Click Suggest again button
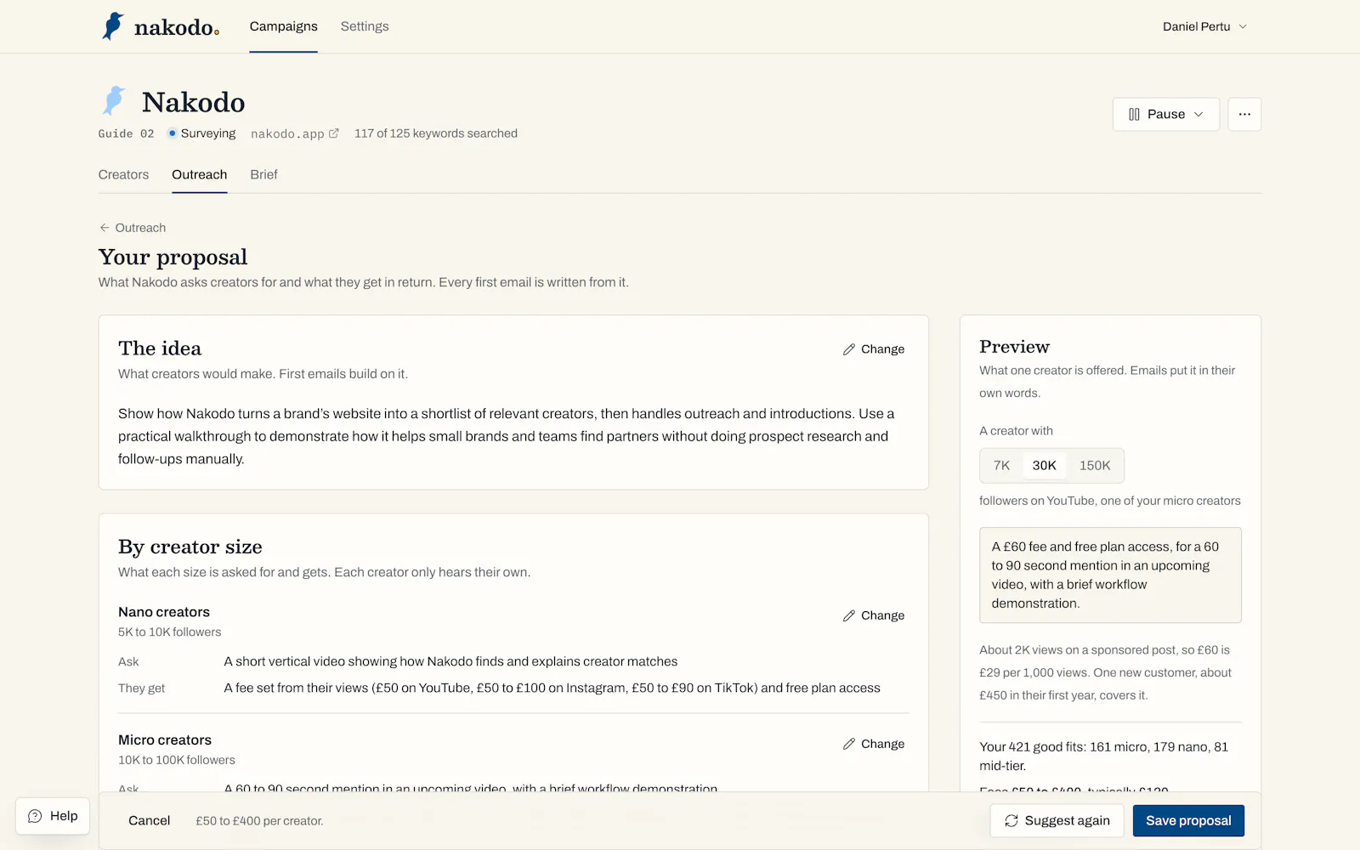 pos(1057,820)
